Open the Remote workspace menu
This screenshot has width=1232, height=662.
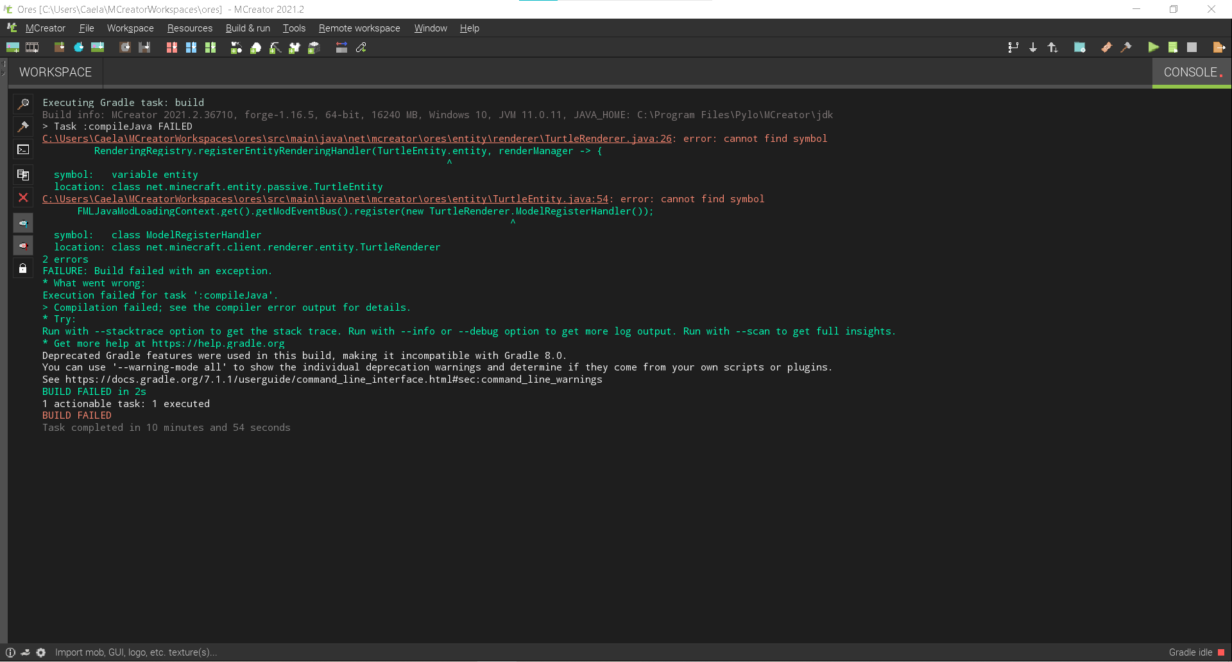click(359, 28)
